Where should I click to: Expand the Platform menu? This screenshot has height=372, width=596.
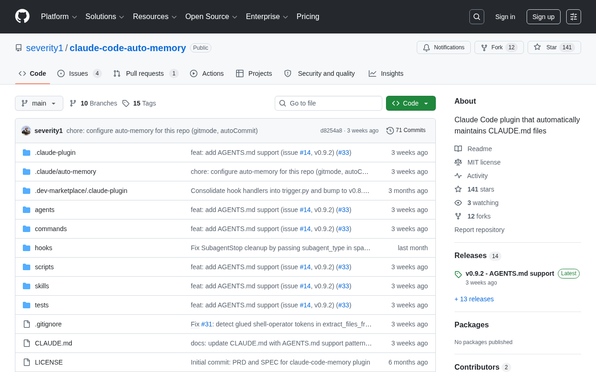click(x=59, y=17)
